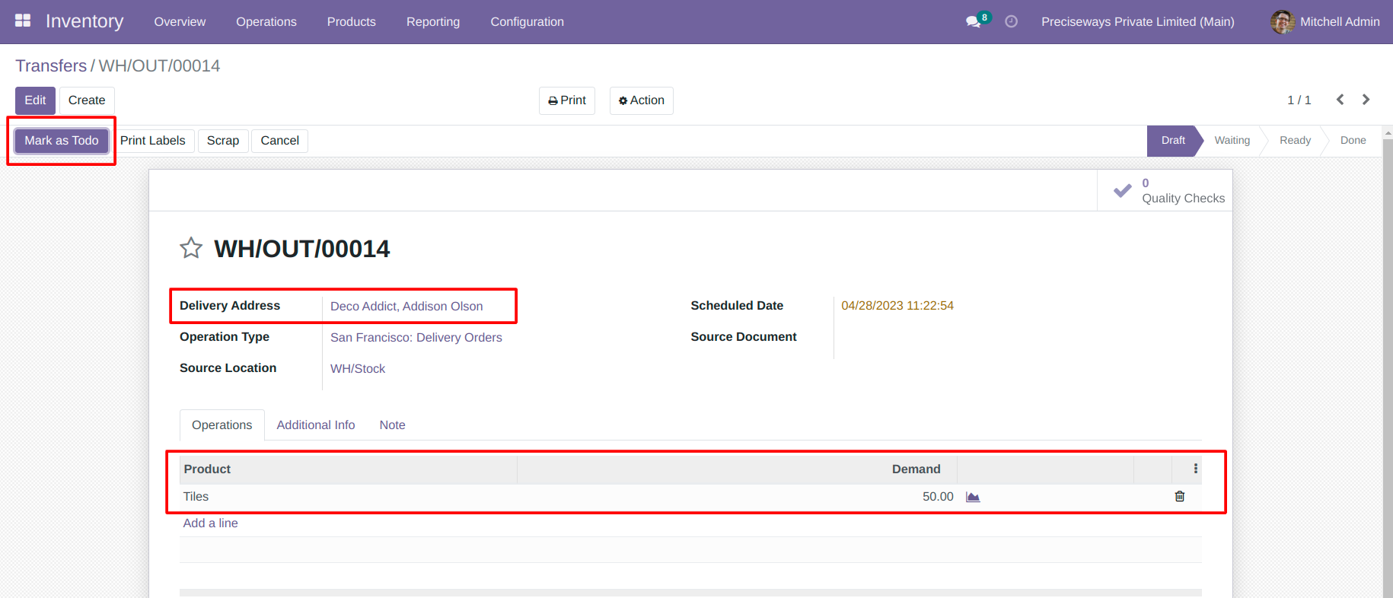Click the Add a line link
The image size is (1393, 598).
(211, 523)
